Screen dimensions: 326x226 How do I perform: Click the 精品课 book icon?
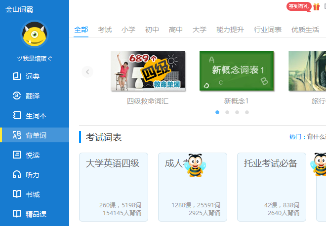click(17, 214)
